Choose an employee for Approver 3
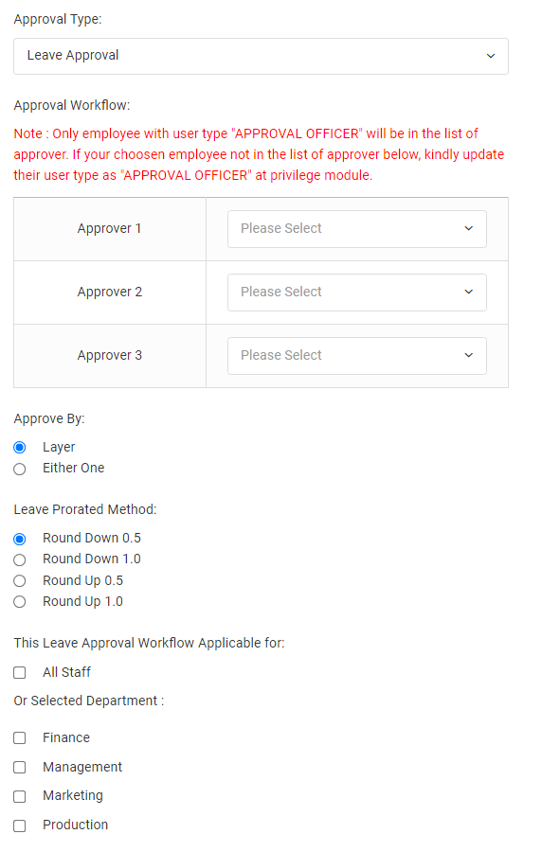The image size is (542, 852). [356, 356]
